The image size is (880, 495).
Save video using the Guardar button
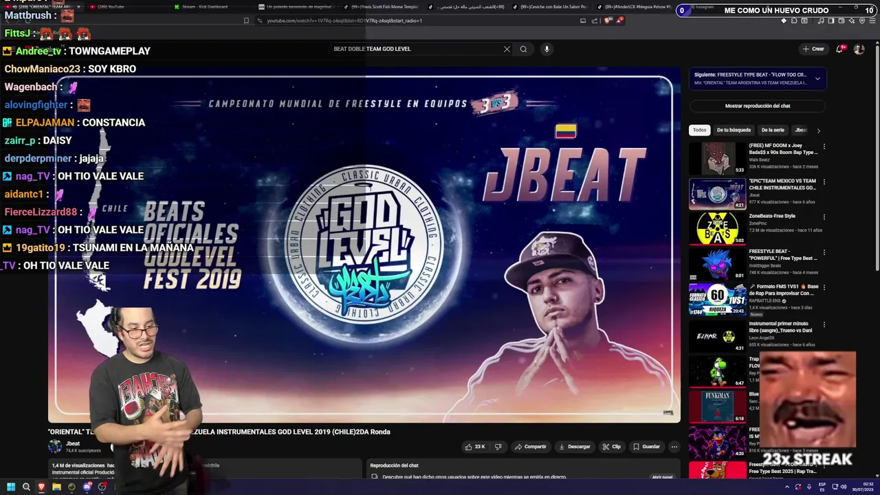pyautogui.click(x=646, y=447)
